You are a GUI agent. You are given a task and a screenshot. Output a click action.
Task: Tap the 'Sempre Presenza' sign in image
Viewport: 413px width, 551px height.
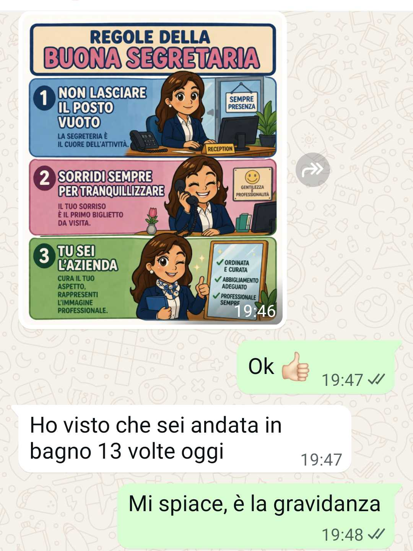(x=241, y=102)
